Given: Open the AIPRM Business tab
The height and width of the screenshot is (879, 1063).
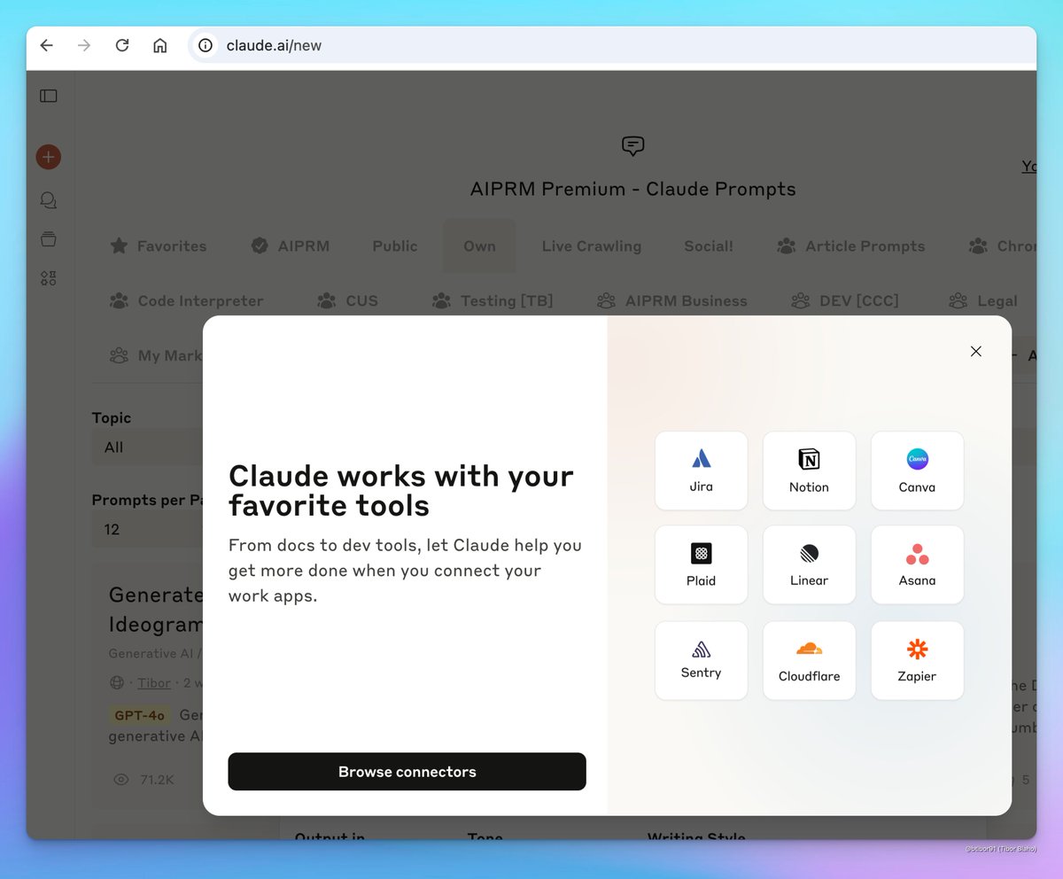Looking at the screenshot, I should pyautogui.click(x=672, y=301).
